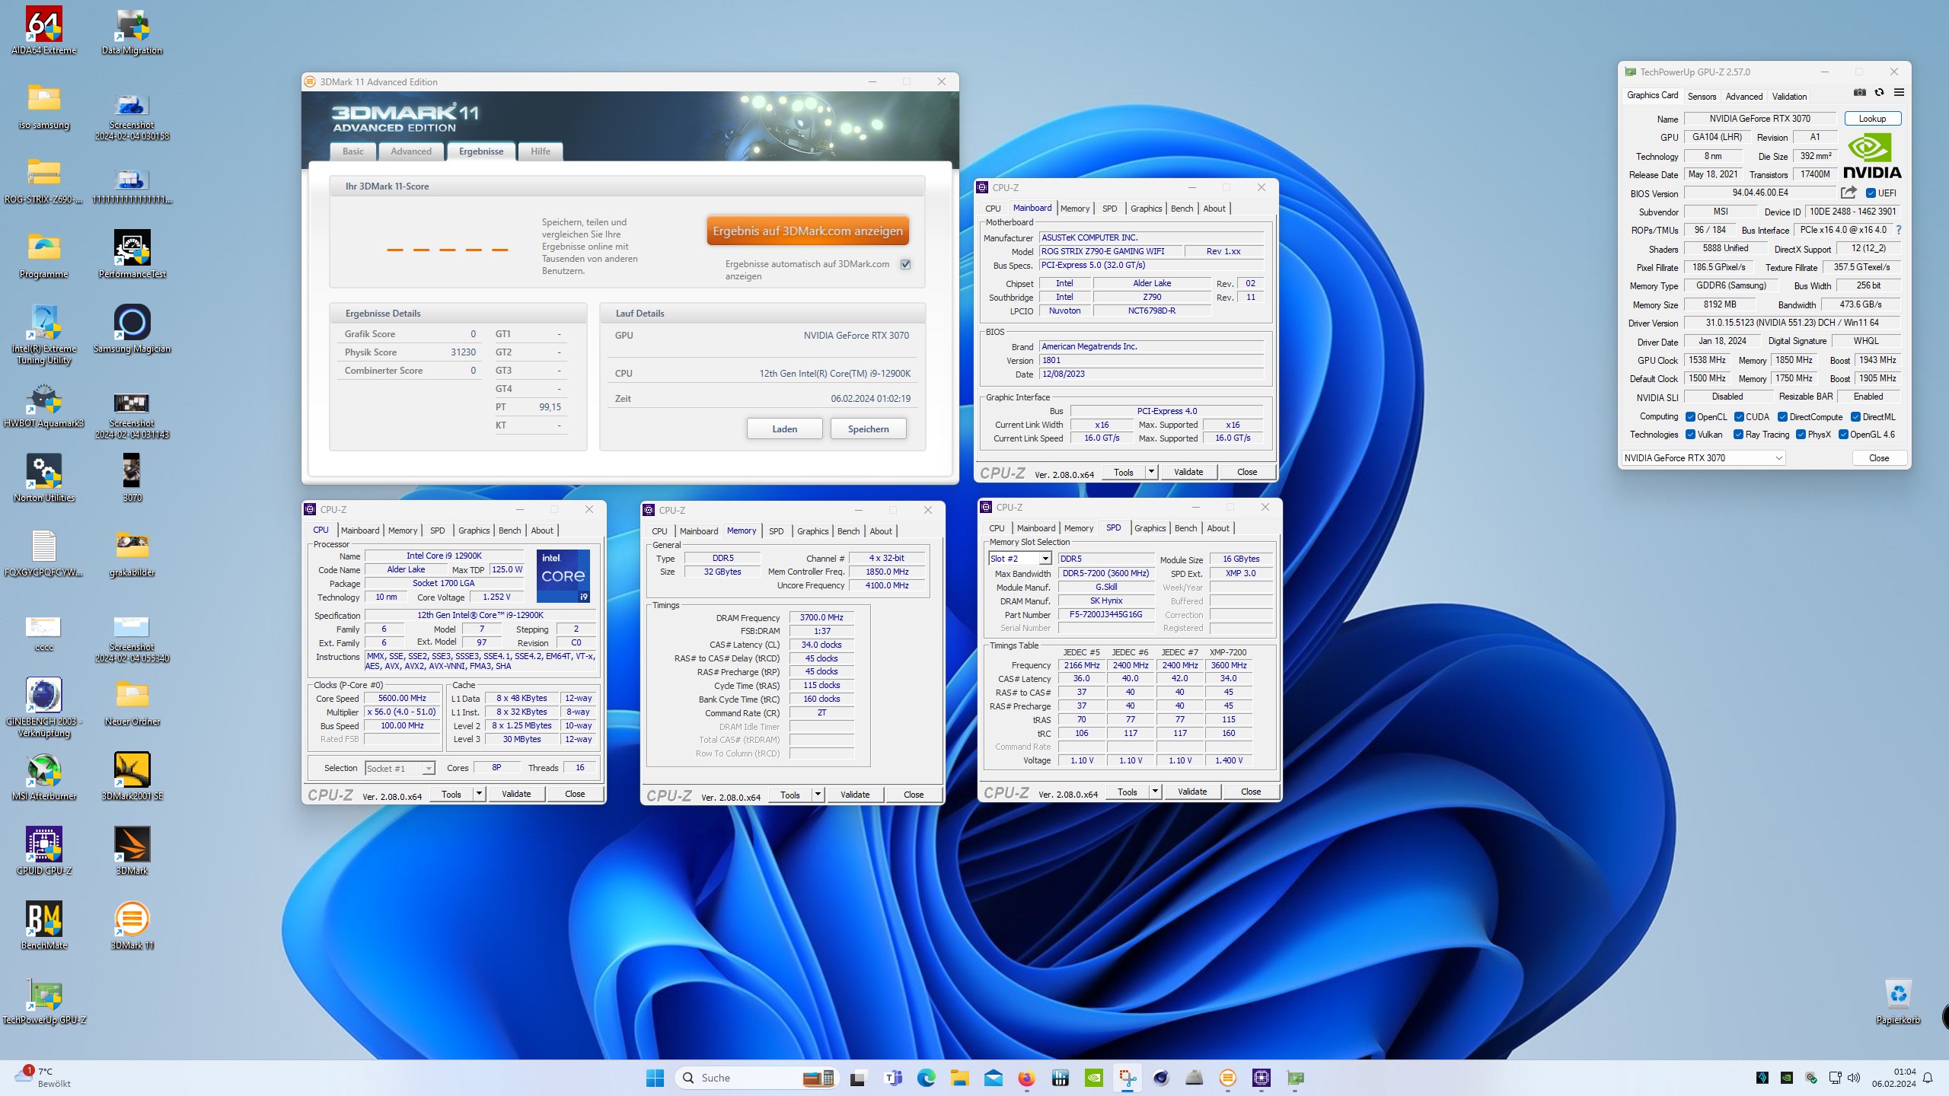Screen dimensions: 1949x1096
Task: Toggle PhysX checkbox in GPU-Z
Action: (x=1801, y=435)
